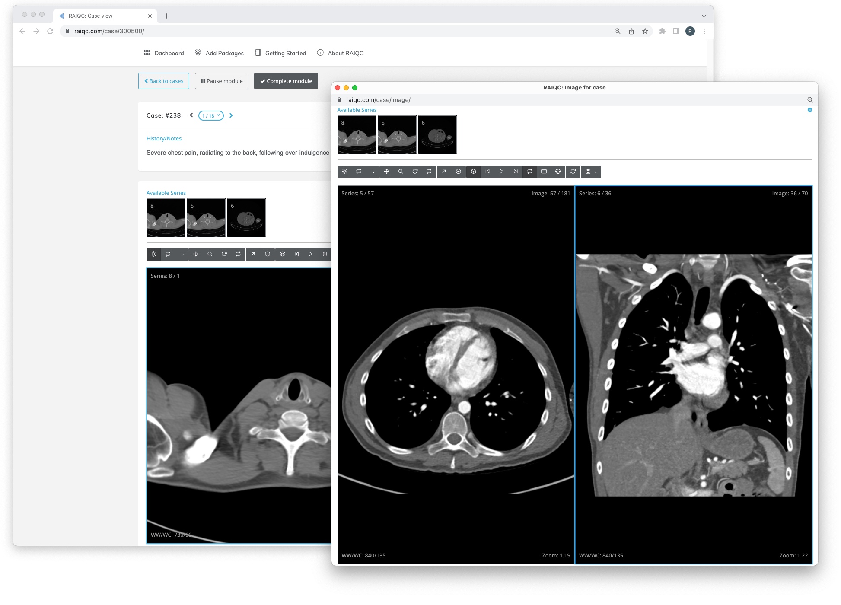Image resolution: width=841 pixels, height=605 pixels.
Task: Select the pan tool in popup toolbar
Action: [387, 172]
